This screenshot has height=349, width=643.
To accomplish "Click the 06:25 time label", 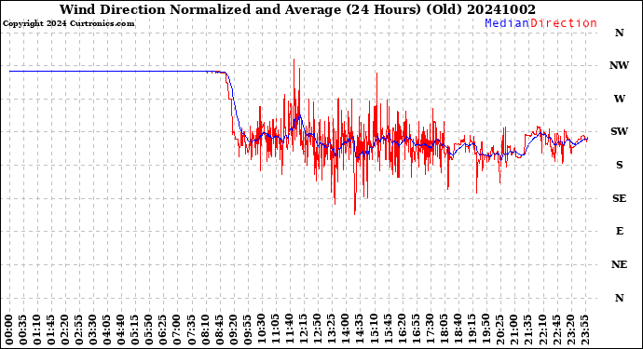I will click(x=164, y=329).
